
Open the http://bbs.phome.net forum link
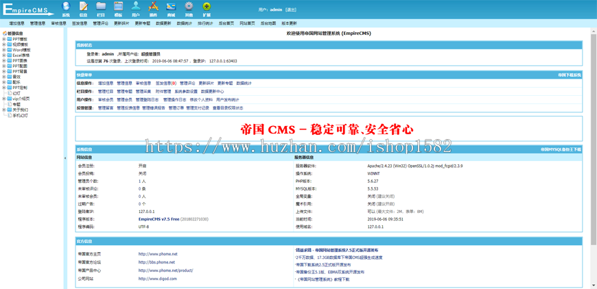(x=156, y=262)
